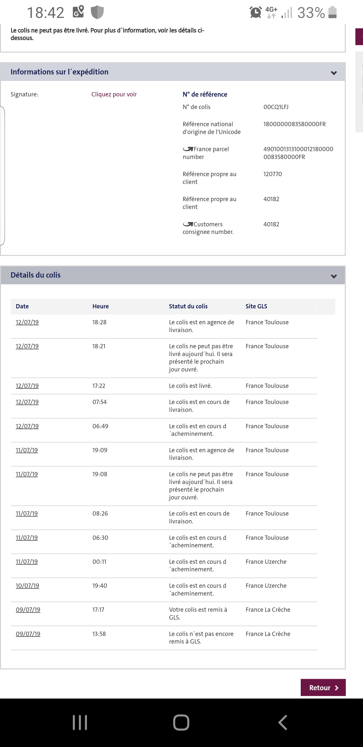
Task: Open signature via Cliquez pour voir
Action: 114,94
